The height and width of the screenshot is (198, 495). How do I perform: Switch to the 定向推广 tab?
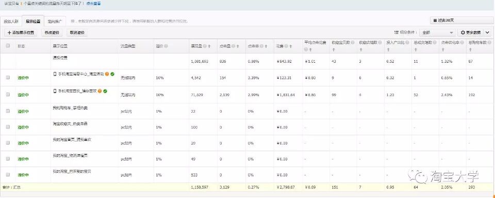55,22
